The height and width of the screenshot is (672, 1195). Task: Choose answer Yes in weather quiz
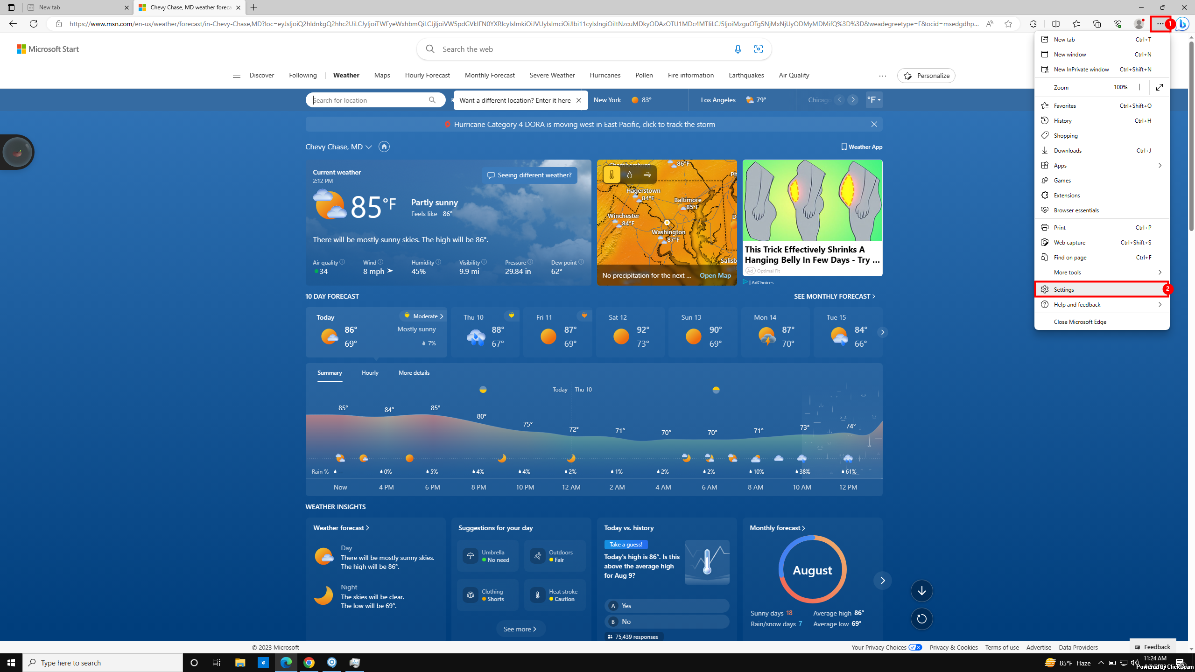coord(667,606)
